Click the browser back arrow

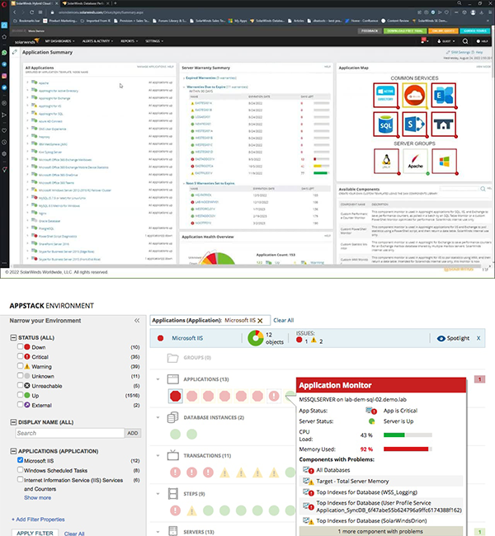[x=15, y=12]
